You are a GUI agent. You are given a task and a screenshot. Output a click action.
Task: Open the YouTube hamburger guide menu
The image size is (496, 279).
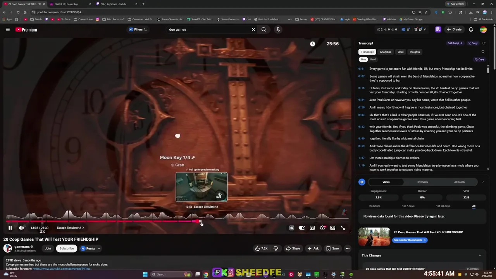[7, 29]
